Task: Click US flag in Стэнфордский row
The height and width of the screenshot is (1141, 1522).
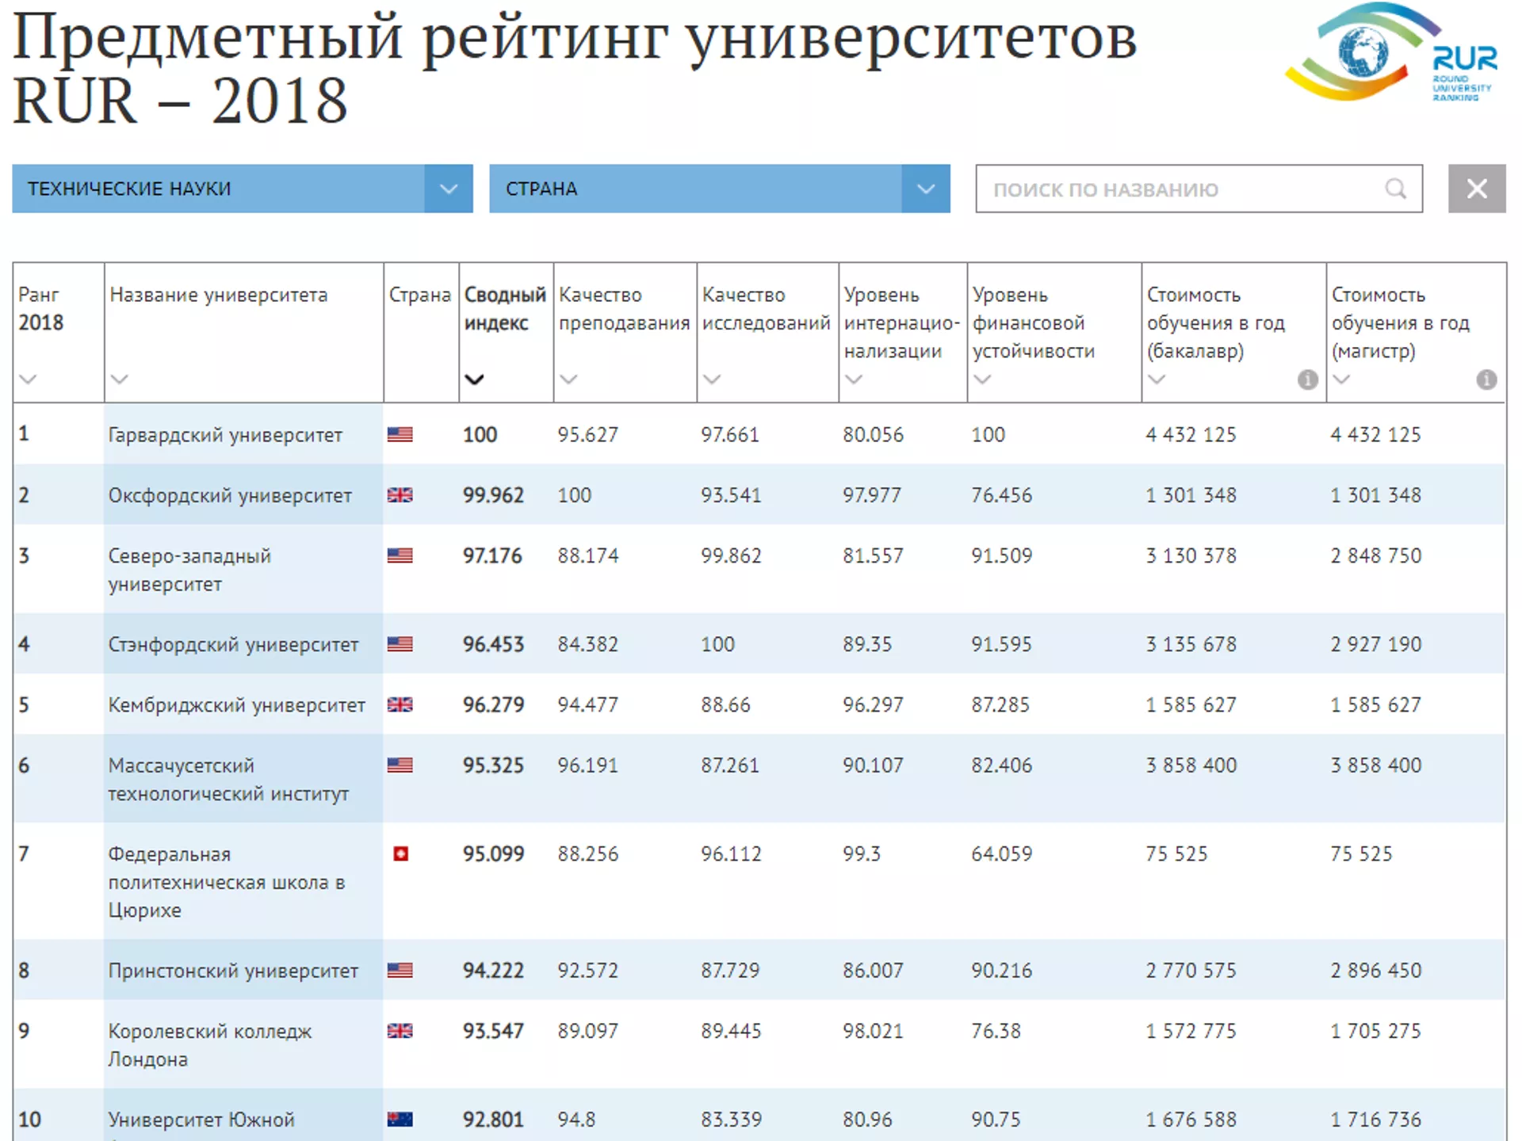Action: [x=400, y=644]
